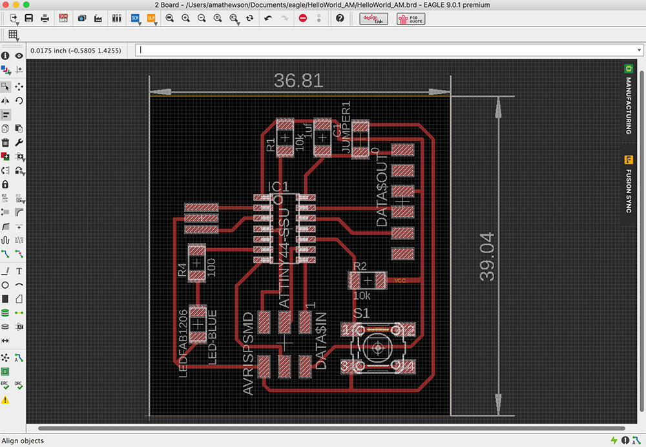Click the Zoom to fit icon
Image resolution: width=646 pixels, height=447 pixels.
[x=168, y=18]
